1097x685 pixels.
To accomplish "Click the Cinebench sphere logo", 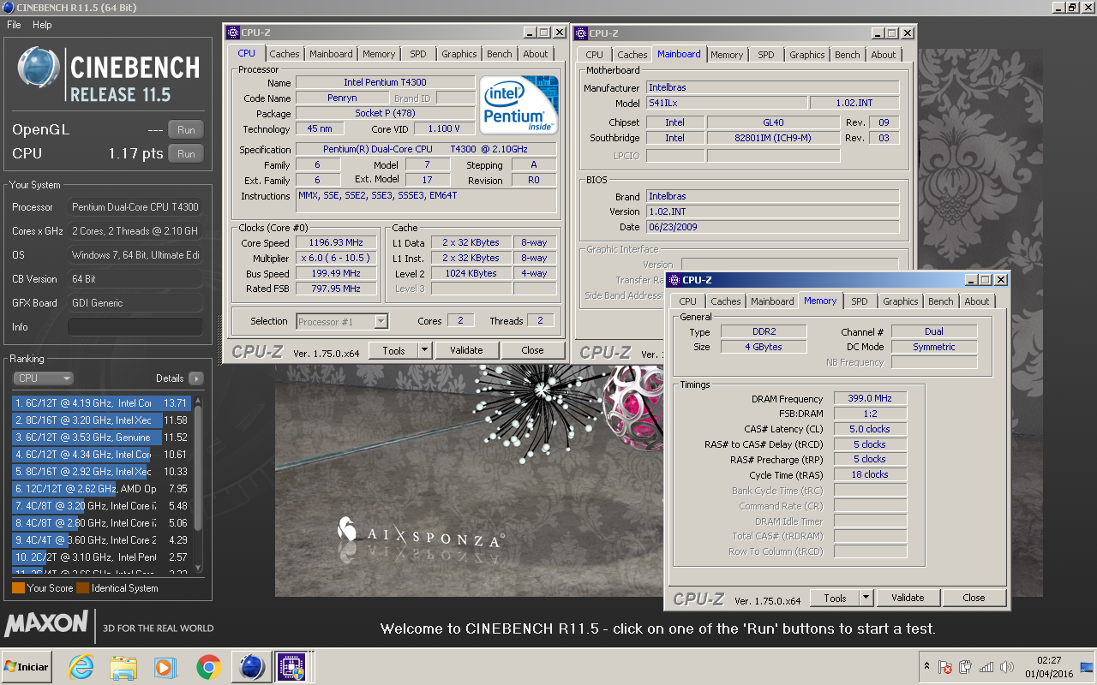I will coord(39,68).
